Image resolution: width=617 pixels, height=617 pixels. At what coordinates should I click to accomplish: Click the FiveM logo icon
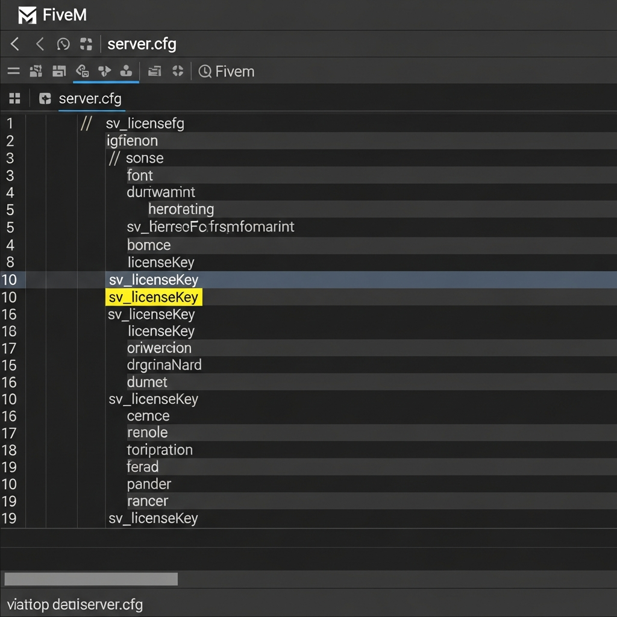(x=27, y=15)
